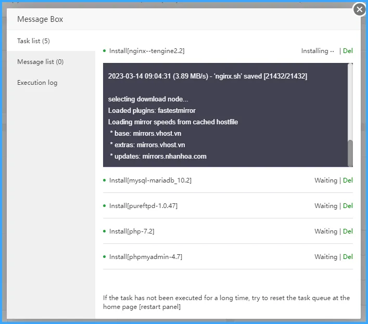The height and width of the screenshot is (324, 368).
Task: Delete the php-7.2 install task
Action: [x=348, y=231]
